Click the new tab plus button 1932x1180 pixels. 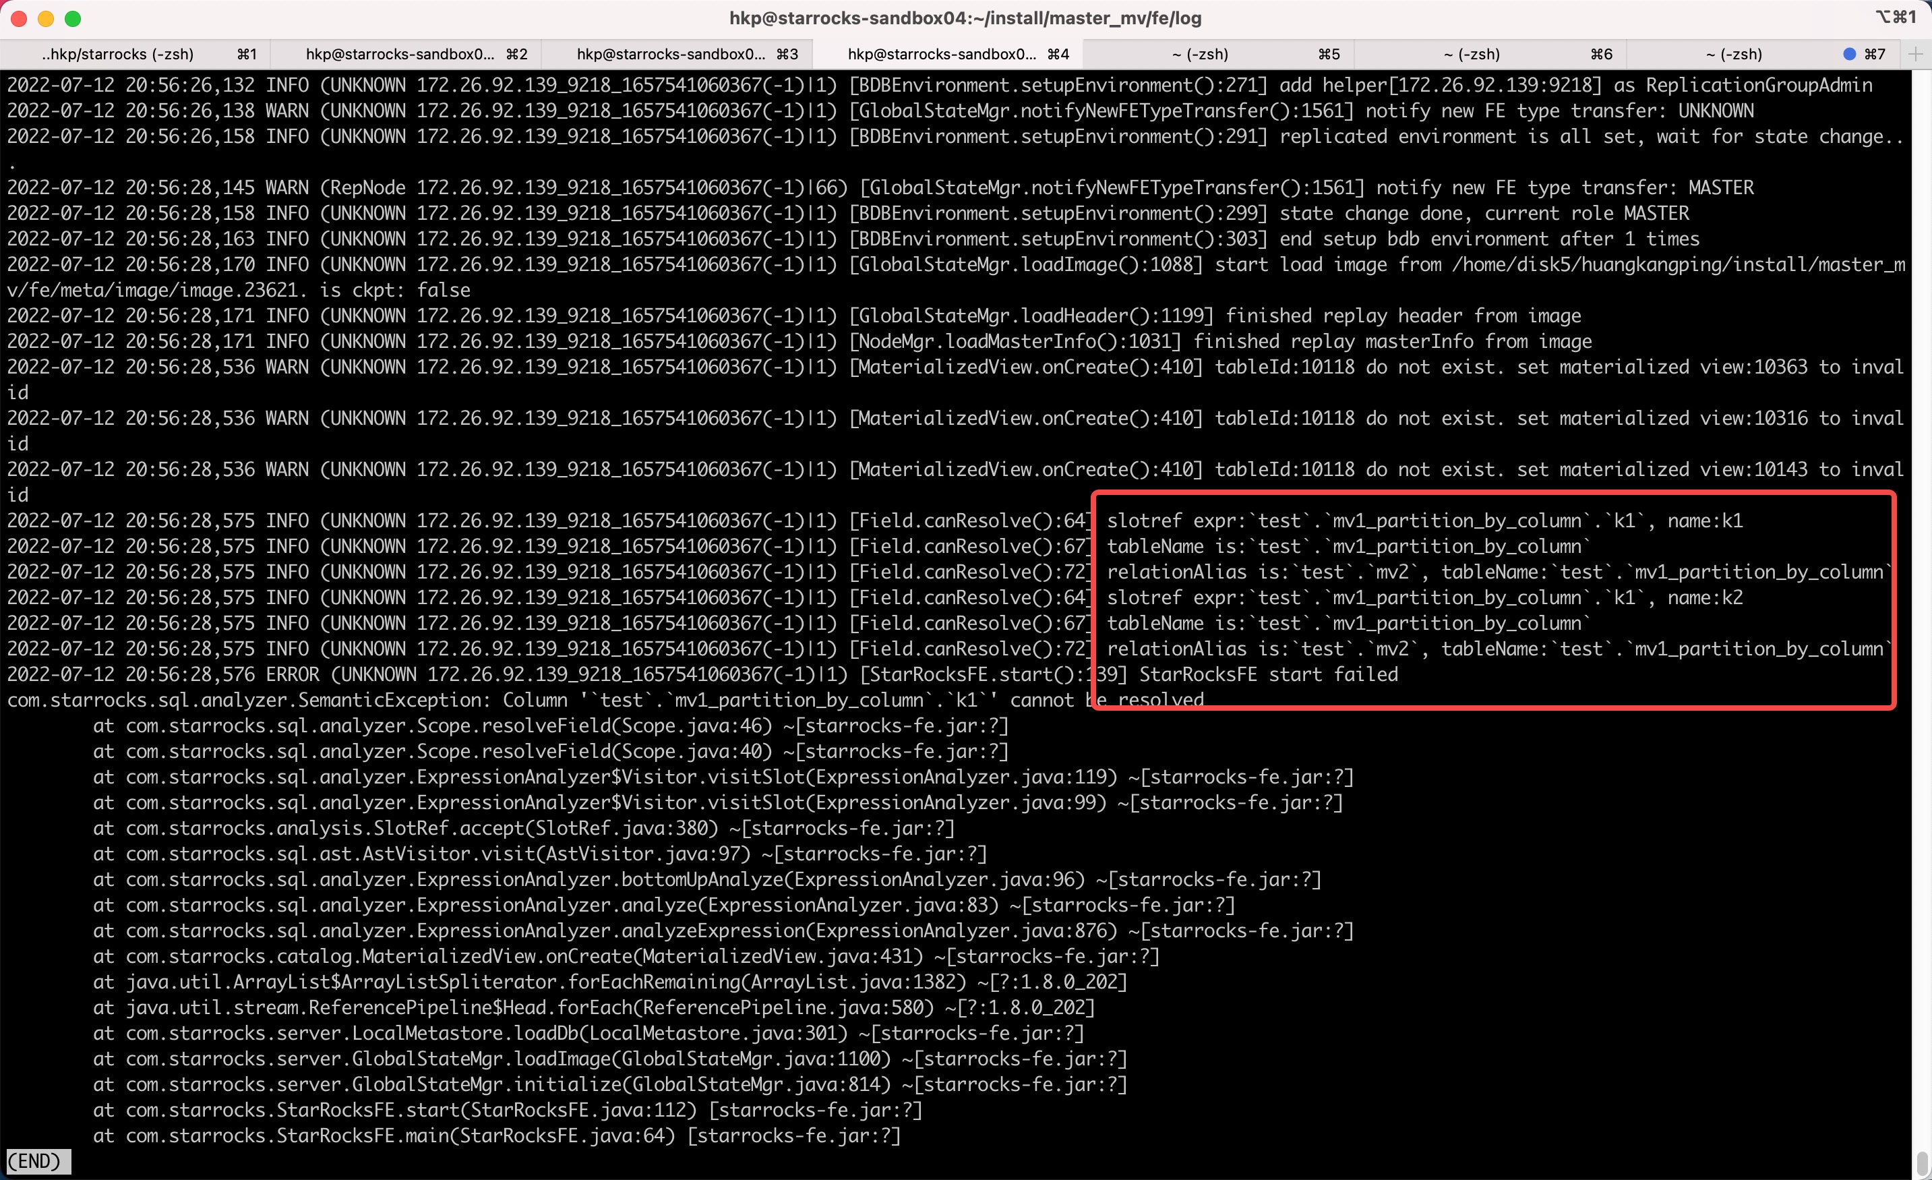coord(1916,54)
